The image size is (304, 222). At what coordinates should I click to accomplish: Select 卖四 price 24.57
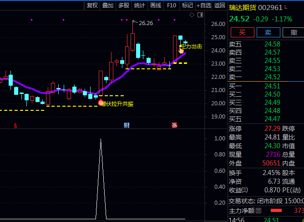272,52
